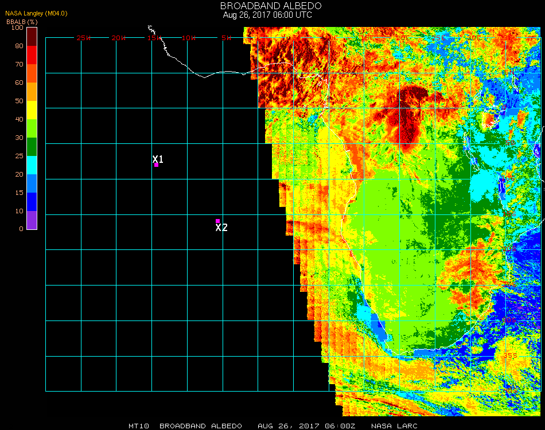The image size is (545, 430).
Task: Click the BBALB (%) legend heading
Action: (x=22, y=21)
